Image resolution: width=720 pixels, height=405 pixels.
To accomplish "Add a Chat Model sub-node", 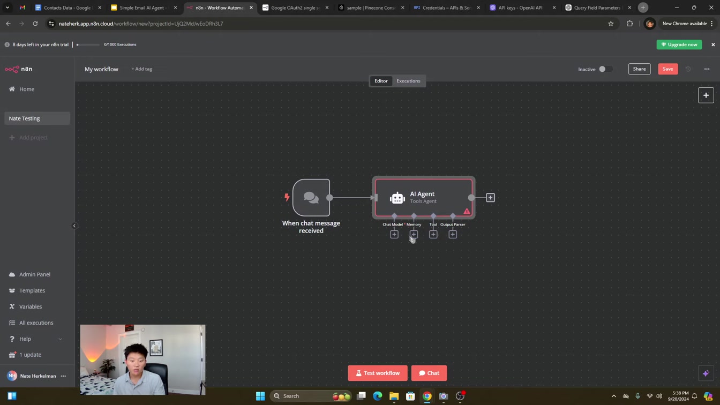I will [394, 234].
